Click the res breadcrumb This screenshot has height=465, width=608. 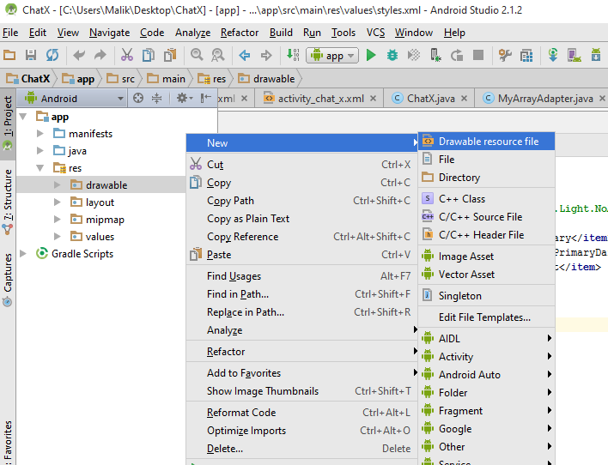(212, 79)
